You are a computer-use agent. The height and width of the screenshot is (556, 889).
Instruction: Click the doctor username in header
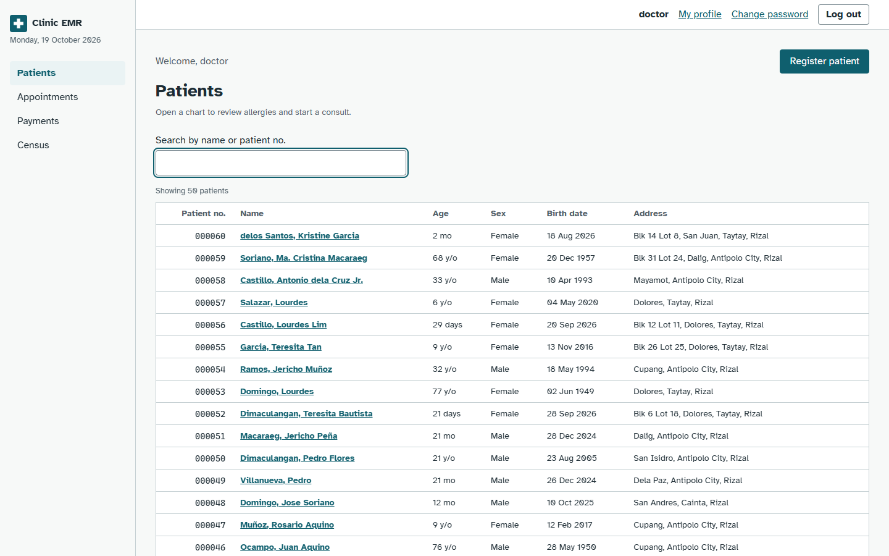click(654, 14)
